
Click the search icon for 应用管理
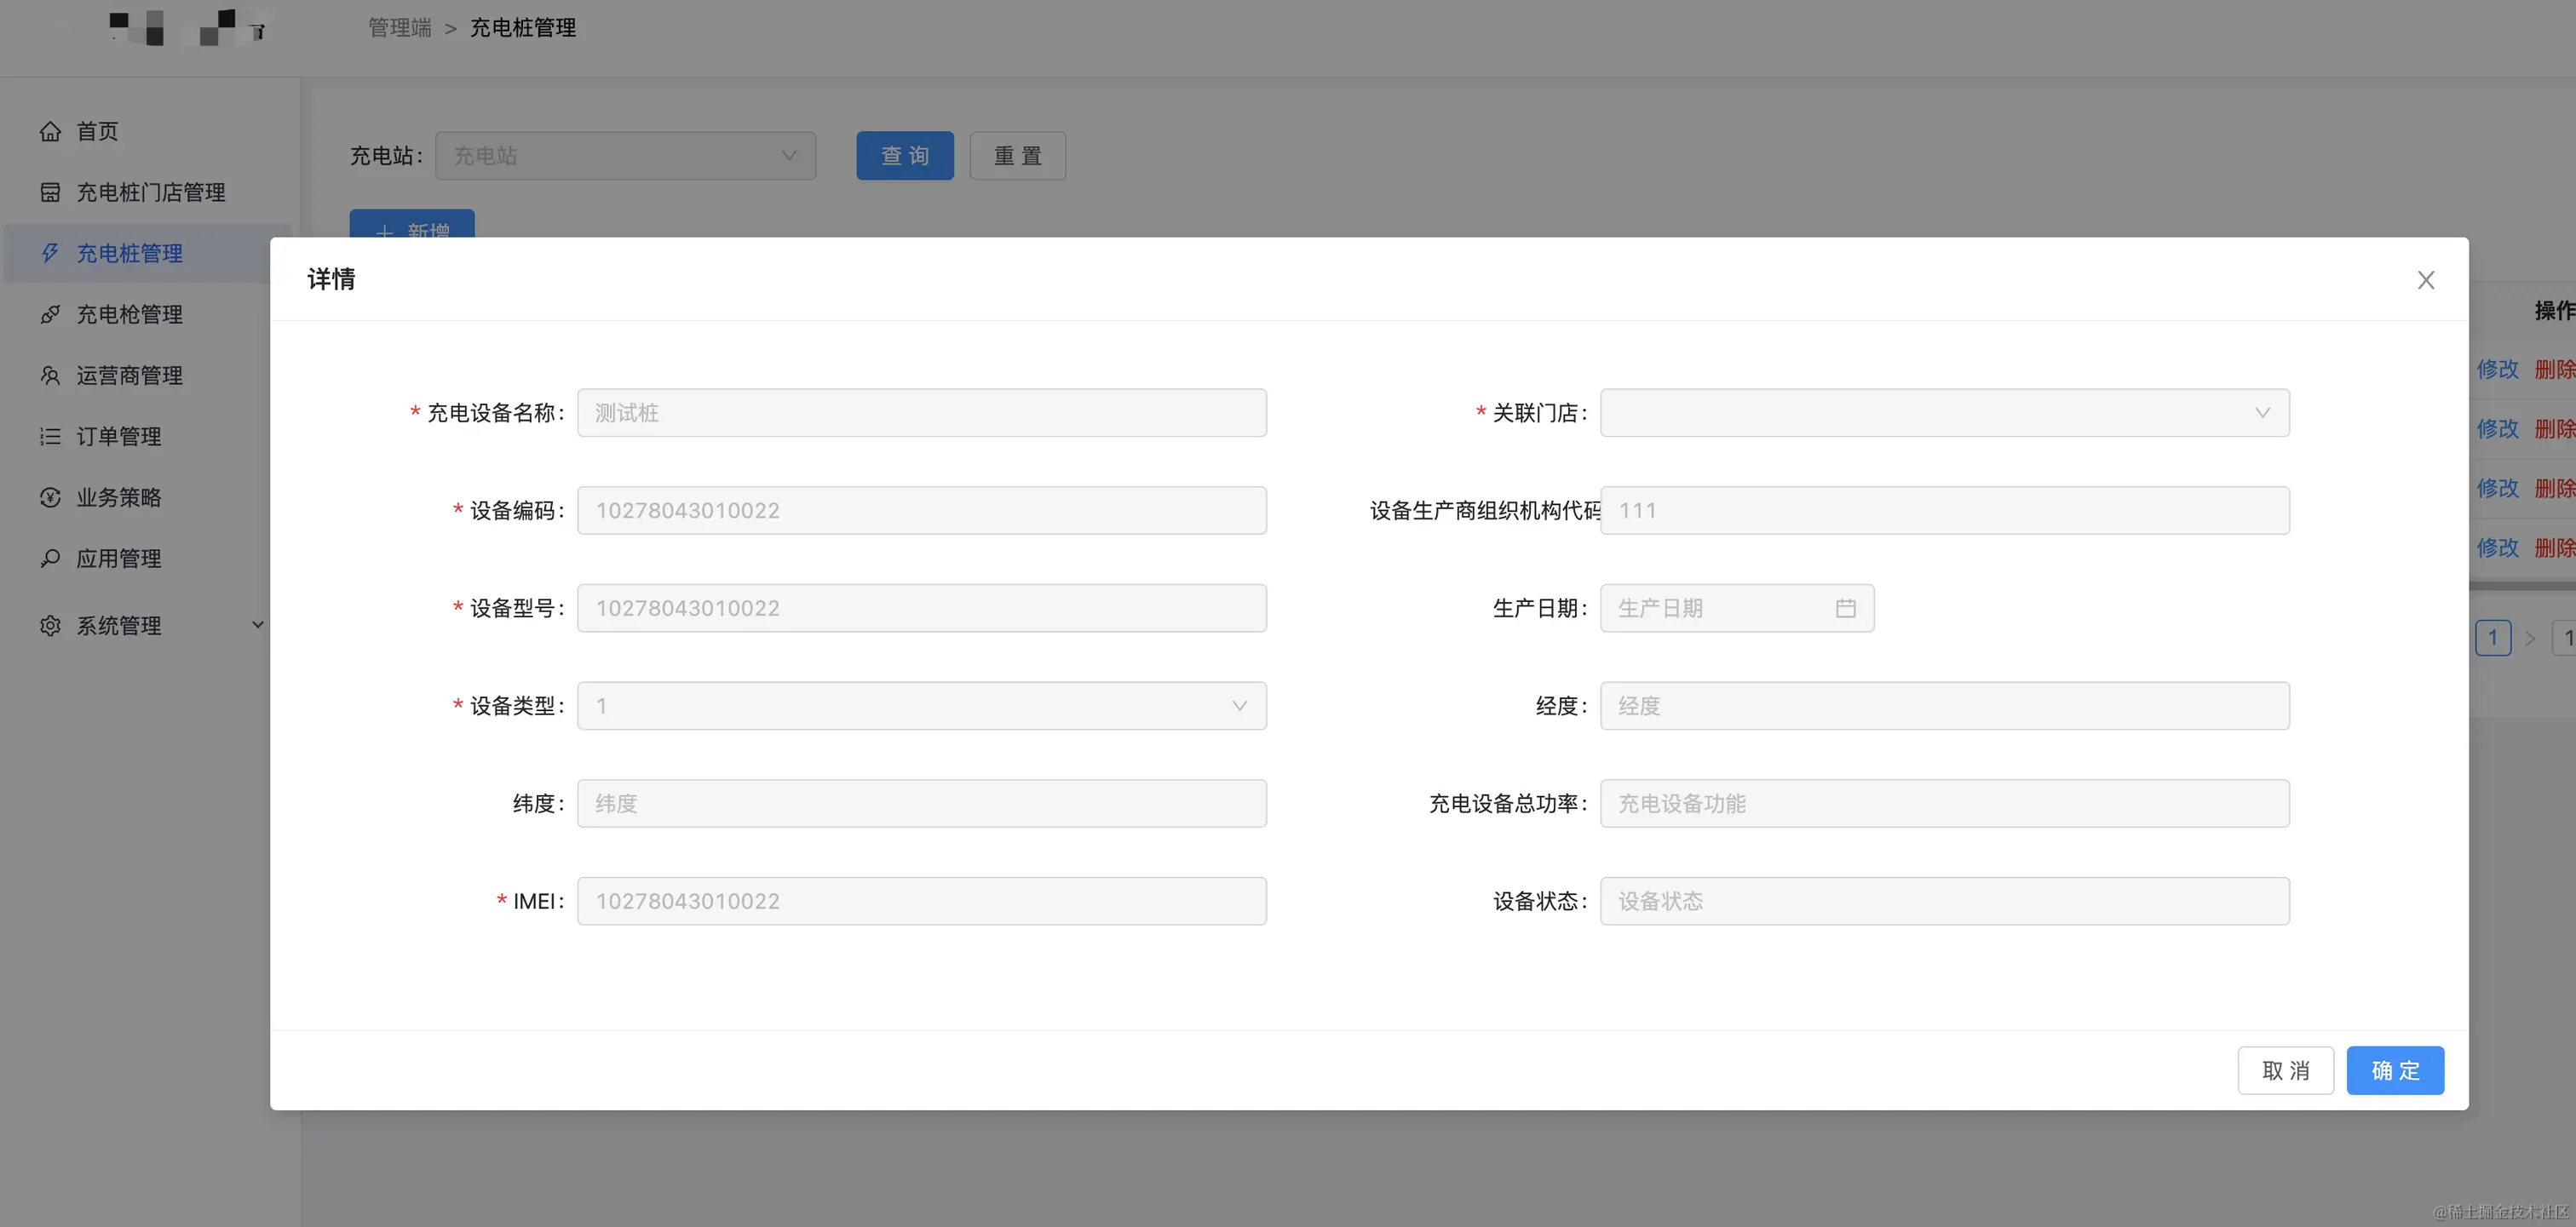pyautogui.click(x=50, y=558)
